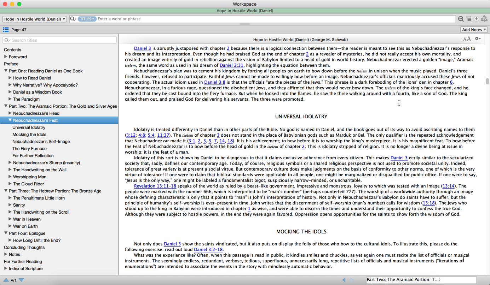Toggle the table of contents list icon
The width and height of the screenshot is (490, 285).
point(6,30)
